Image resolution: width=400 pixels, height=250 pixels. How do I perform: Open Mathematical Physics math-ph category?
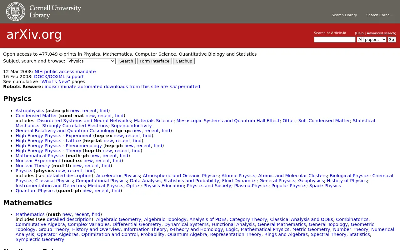[x=40, y=156]
